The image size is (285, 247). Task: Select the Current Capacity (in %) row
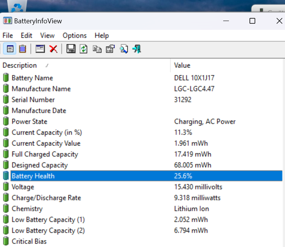[143, 132]
